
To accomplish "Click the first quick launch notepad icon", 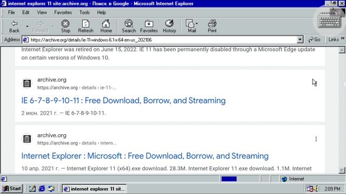I will pyautogui.click(x=32, y=189).
